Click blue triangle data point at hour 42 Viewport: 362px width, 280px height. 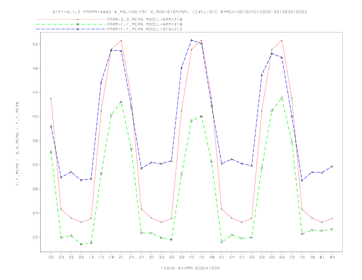192,40
